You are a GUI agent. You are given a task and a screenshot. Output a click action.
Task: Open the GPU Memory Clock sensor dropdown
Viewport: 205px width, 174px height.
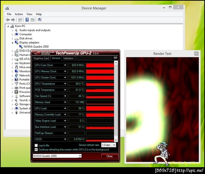(65, 71)
